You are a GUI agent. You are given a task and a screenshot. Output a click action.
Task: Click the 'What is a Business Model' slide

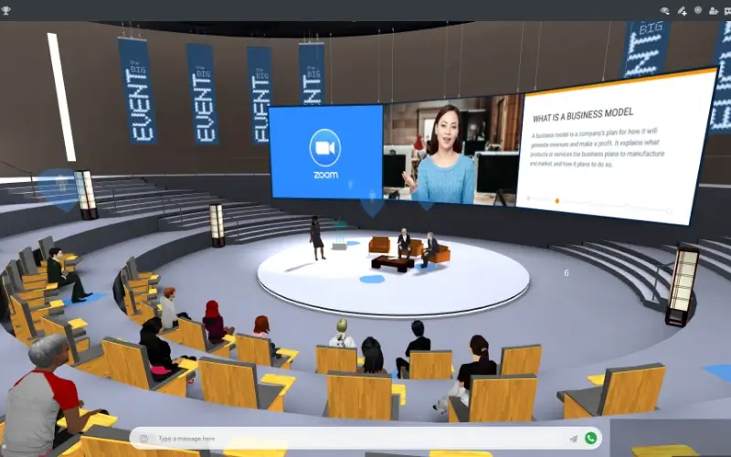tap(615, 147)
